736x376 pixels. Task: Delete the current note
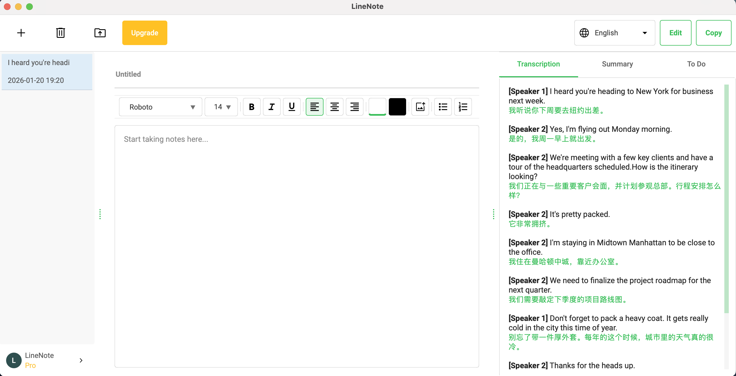(x=60, y=33)
